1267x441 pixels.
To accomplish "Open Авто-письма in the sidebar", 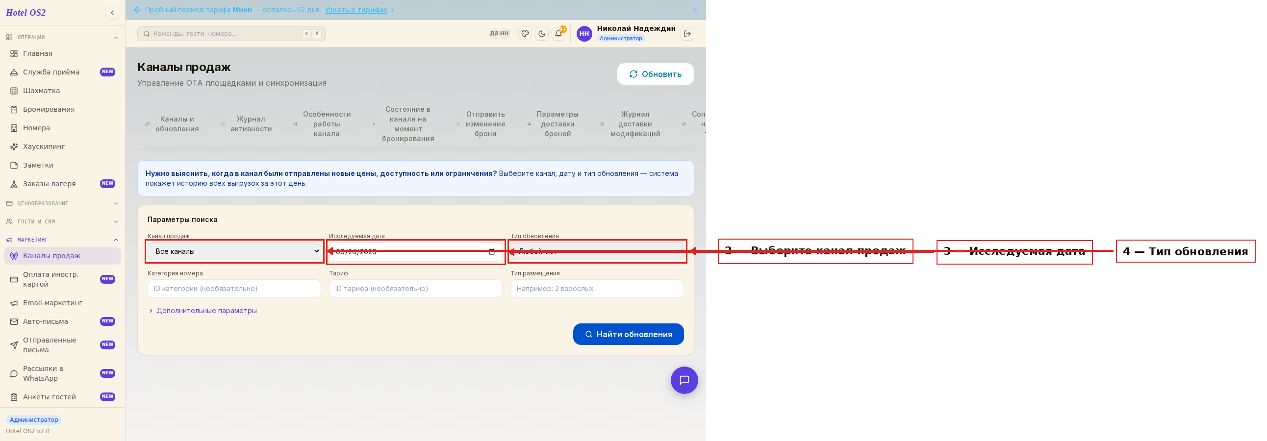I will [62, 322].
